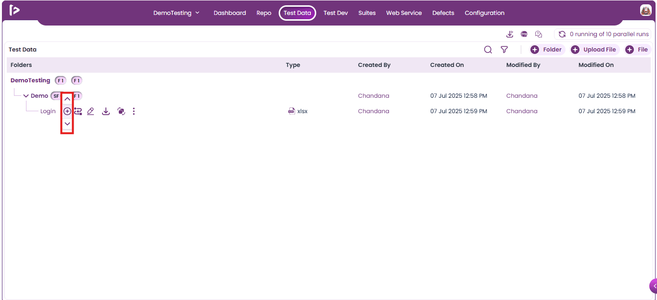The image size is (657, 300).
Task: Click the add File button
Action: pos(637,50)
